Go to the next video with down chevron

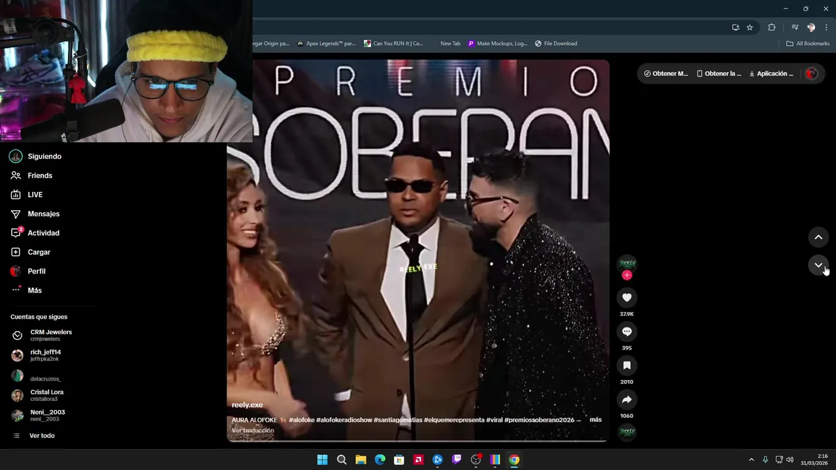pos(818,265)
